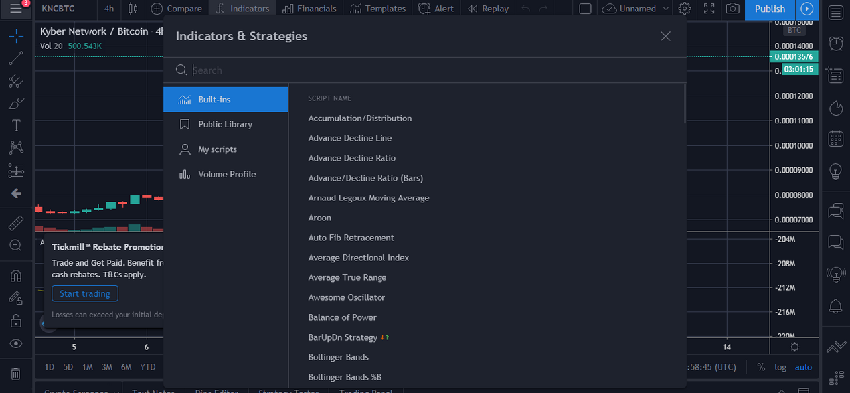Image resolution: width=850 pixels, height=393 pixels.
Task: Select the trend line drawing tool
Action: pos(16,58)
